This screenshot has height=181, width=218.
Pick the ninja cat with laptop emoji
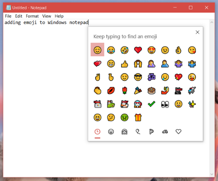(98, 104)
